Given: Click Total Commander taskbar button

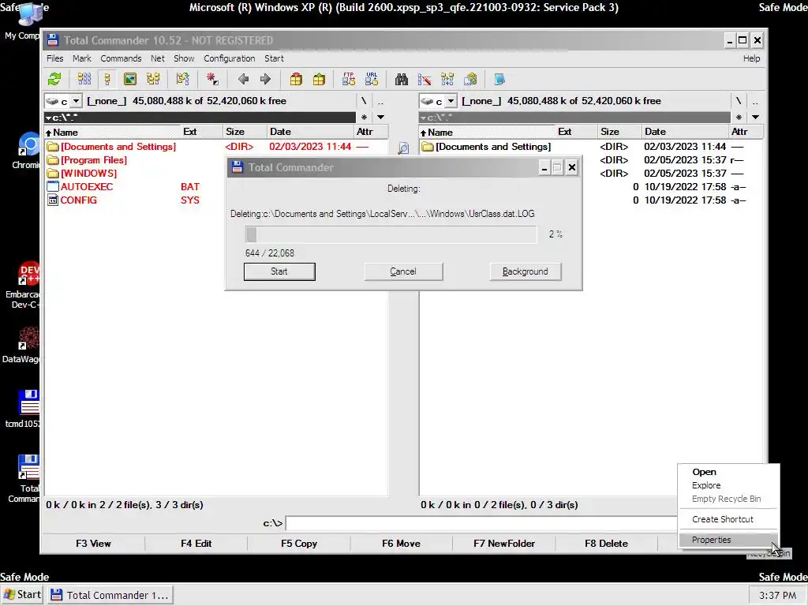Looking at the screenshot, I should coord(110,595).
